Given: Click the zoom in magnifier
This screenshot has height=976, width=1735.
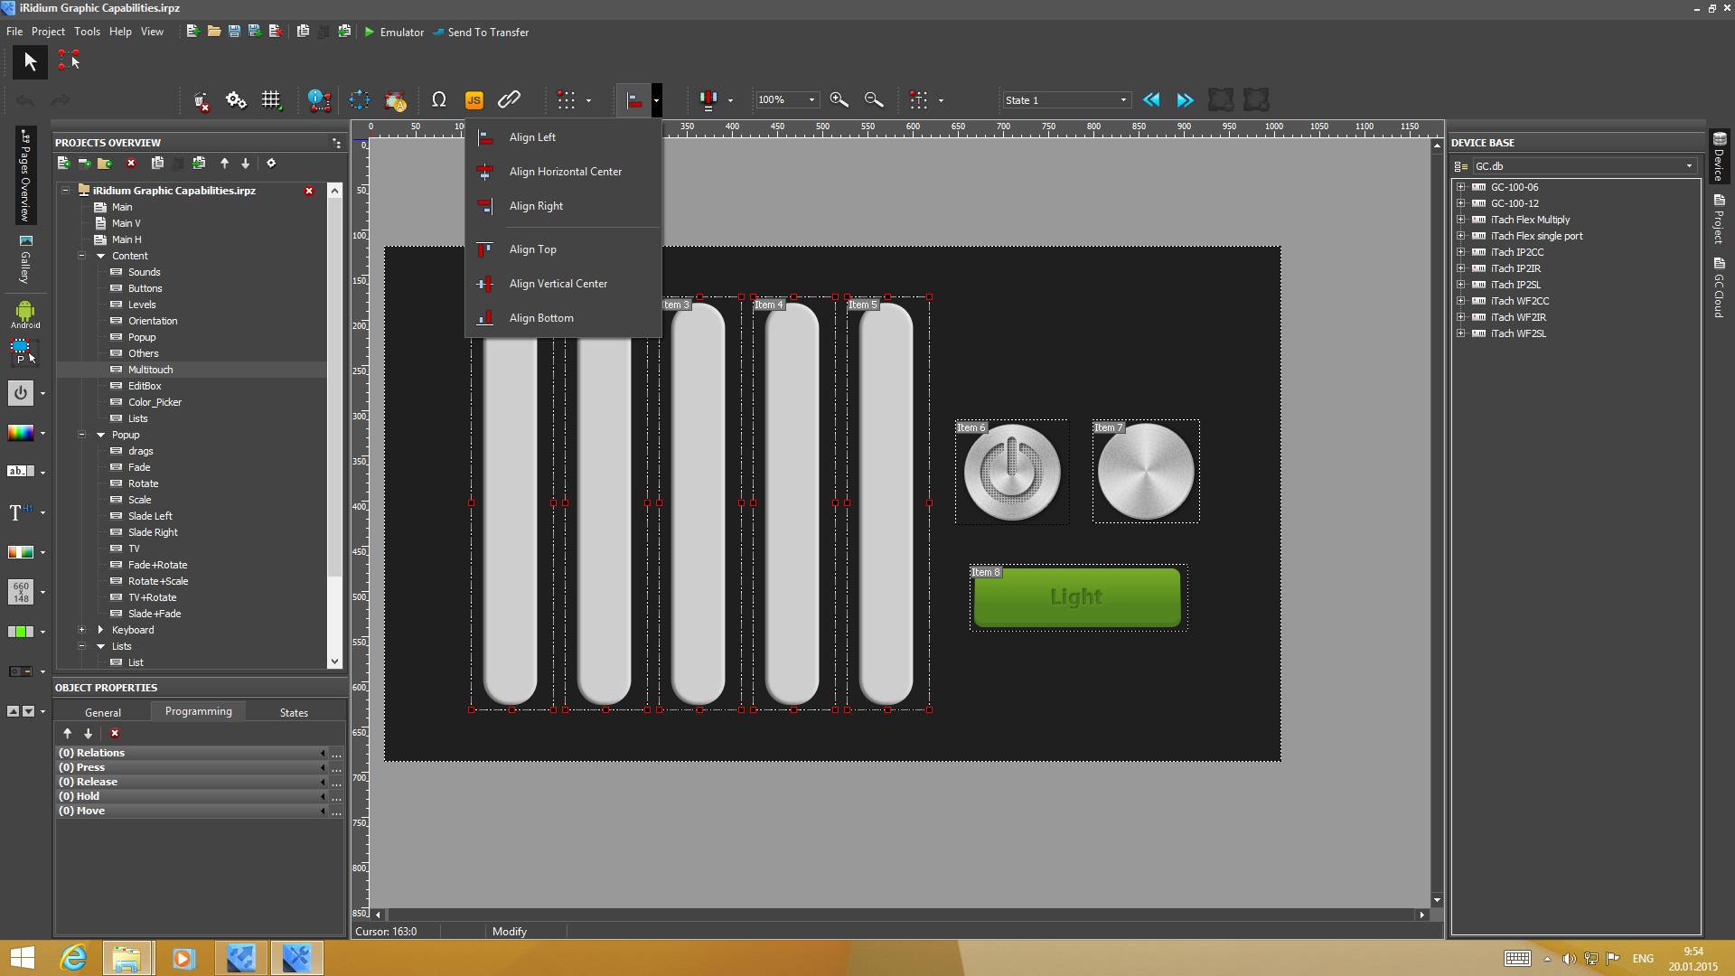Looking at the screenshot, I should (x=839, y=100).
